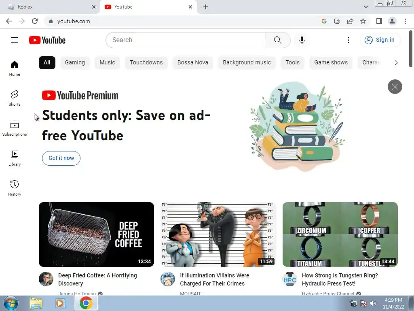
Task: Click the browser back arrow
Action: click(x=9, y=21)
